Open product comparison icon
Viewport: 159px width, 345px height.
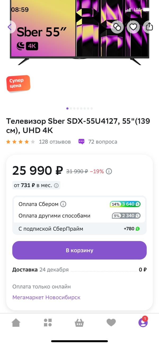(117, 27)
